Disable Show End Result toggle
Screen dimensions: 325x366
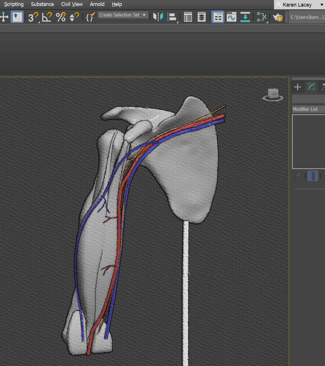click(x=312, y=176)
